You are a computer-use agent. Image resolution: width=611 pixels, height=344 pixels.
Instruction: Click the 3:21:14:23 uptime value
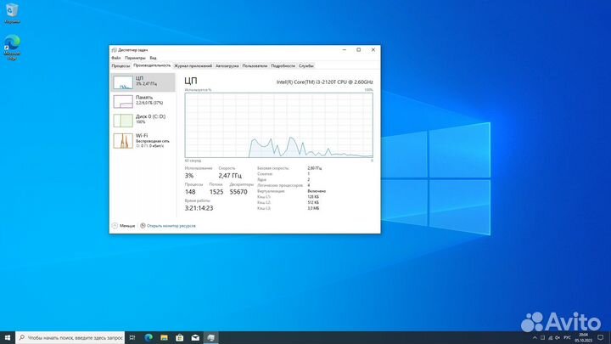coord(199,208)
